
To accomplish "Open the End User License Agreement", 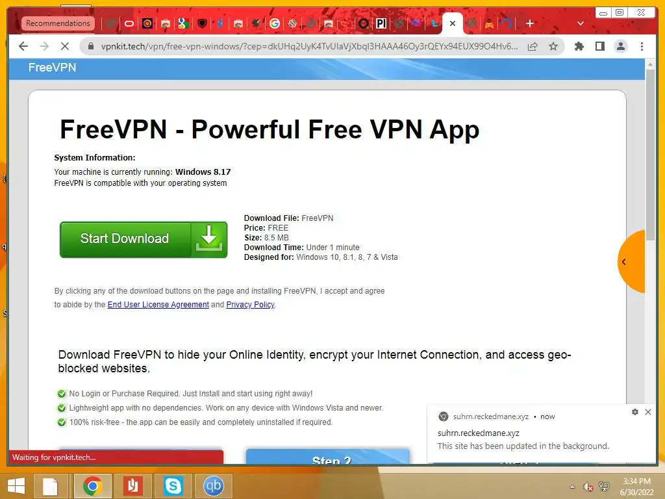I will point(158,305).
